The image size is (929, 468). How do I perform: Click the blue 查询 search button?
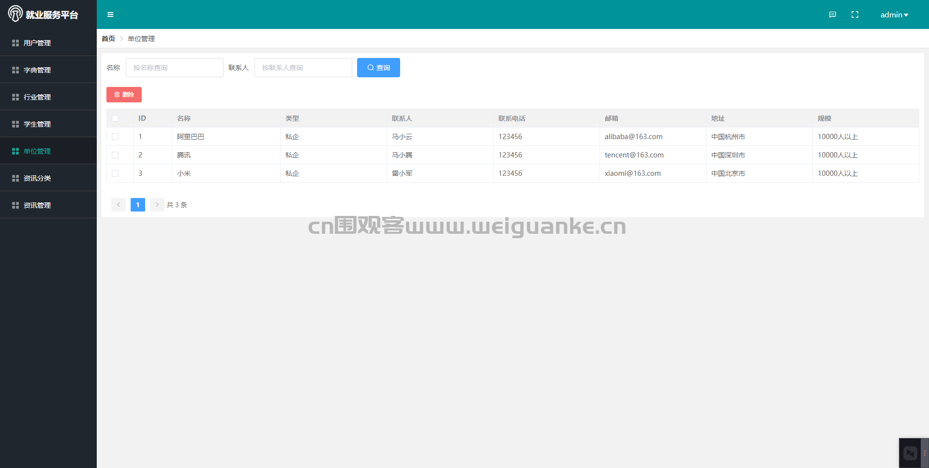point(378,68)
